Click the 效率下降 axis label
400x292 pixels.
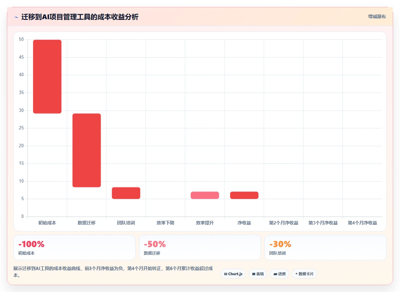165,223
